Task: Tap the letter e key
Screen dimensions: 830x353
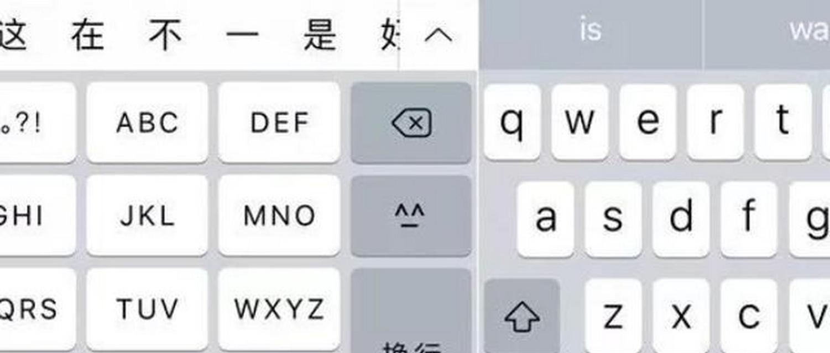Action: click(648, 122)
